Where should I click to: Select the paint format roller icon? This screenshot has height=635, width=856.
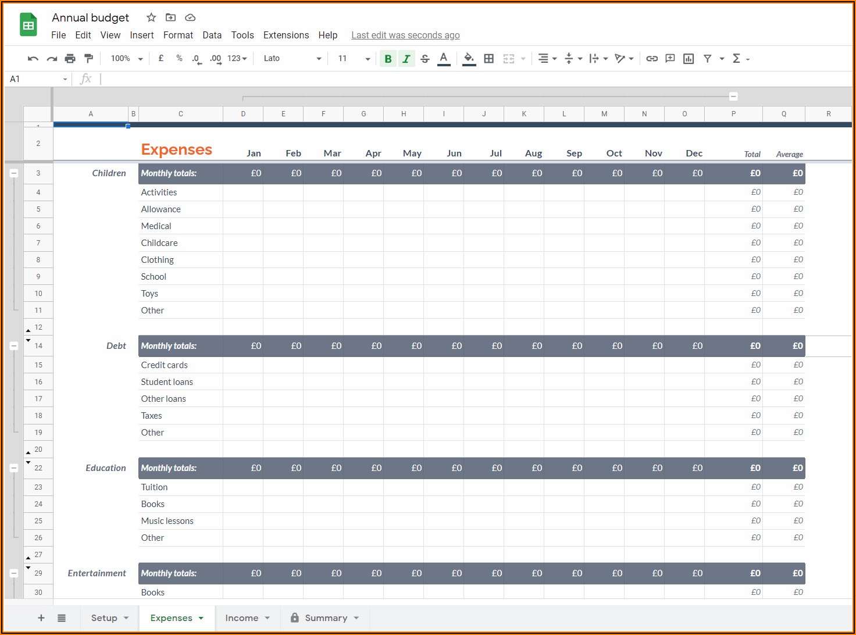point(88,59)
